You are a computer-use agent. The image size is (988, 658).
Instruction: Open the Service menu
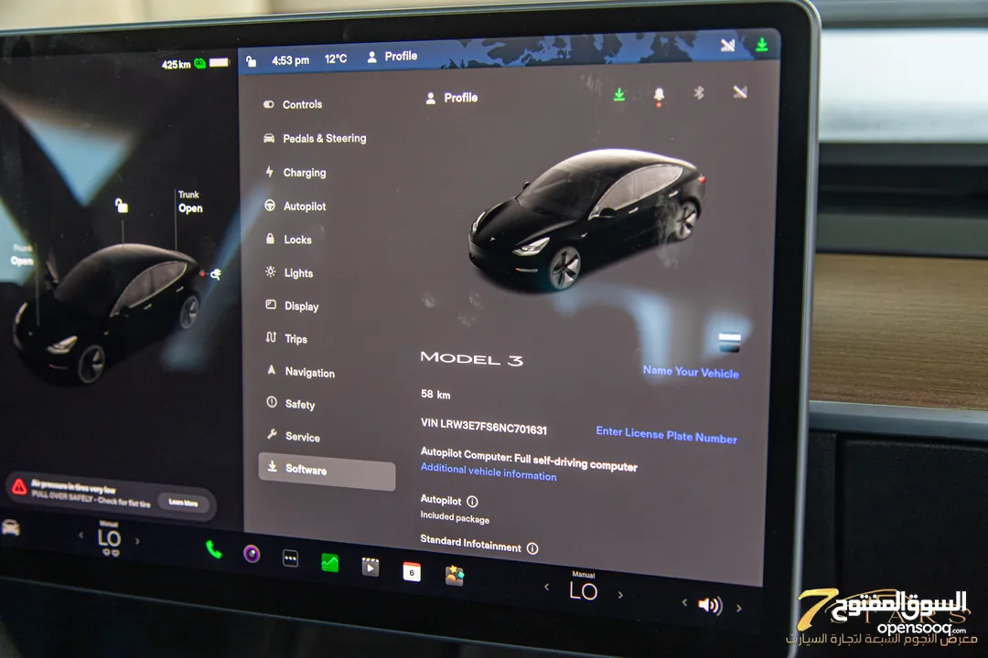294,436
